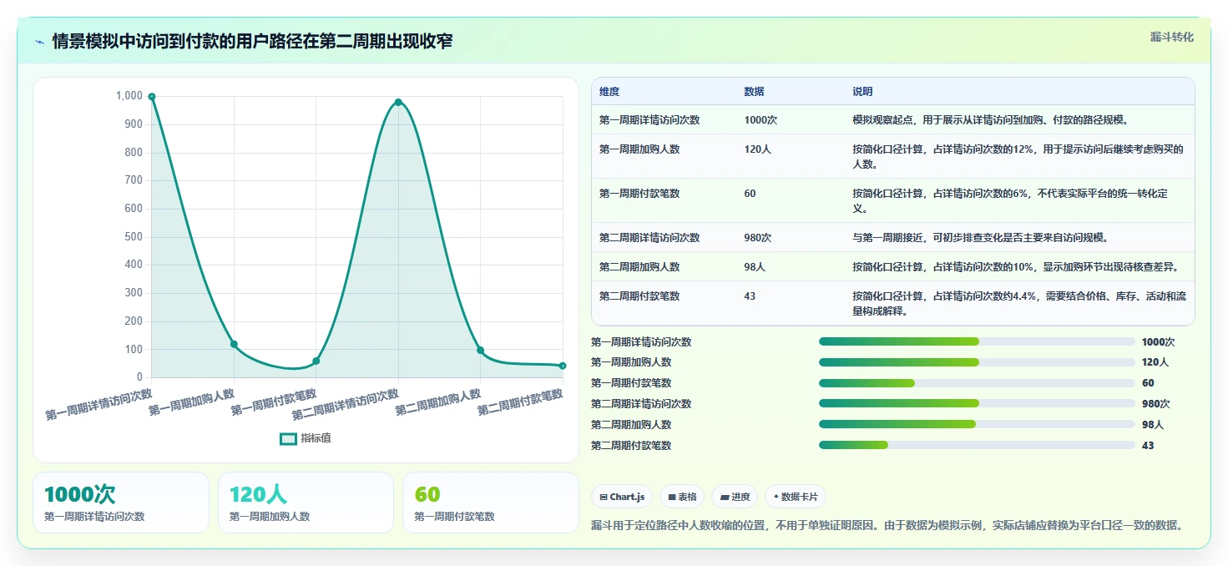The image size is (1228, 566).
Task: Click the 1,000 y-axis label
Action: coord(129,96)
